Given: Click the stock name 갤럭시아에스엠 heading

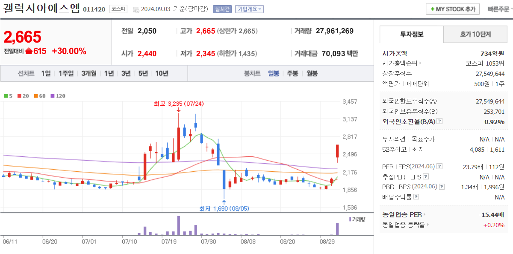Looking at the screenshot, I should 41,9.
